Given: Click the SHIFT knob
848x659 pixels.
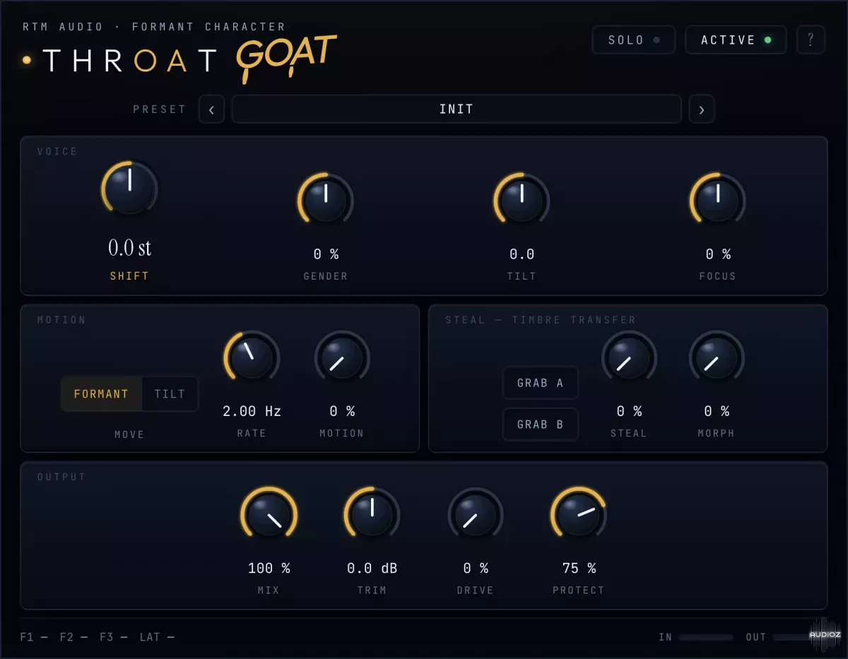Looking at the screenshot, I should [129, 189].
